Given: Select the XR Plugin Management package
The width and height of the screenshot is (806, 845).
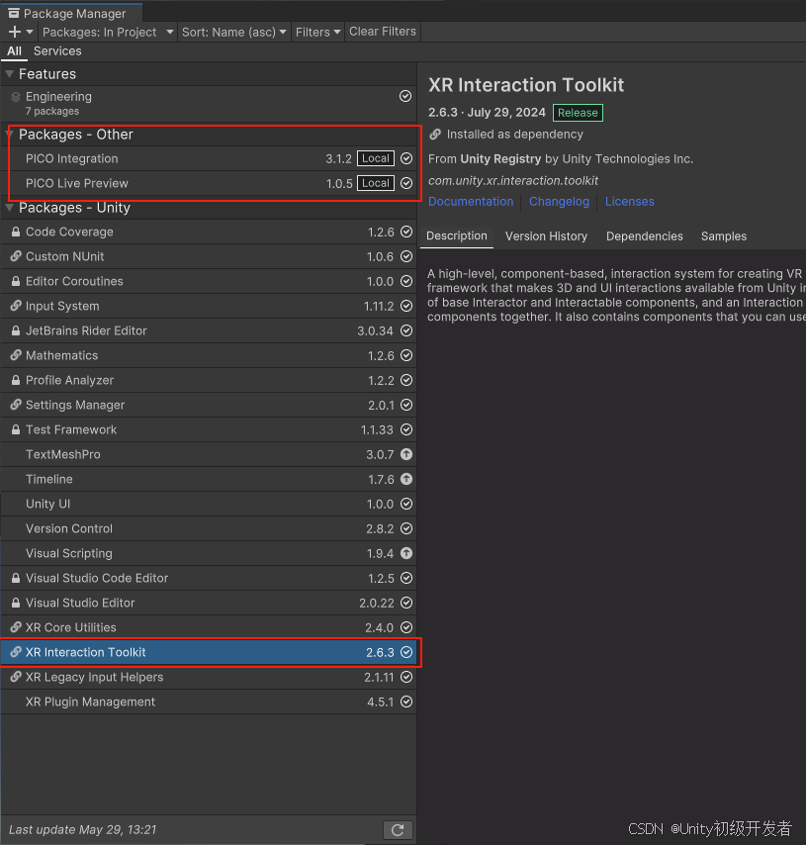Looking at the screenshot, I should pyautogui.click(x=209, y=702).
